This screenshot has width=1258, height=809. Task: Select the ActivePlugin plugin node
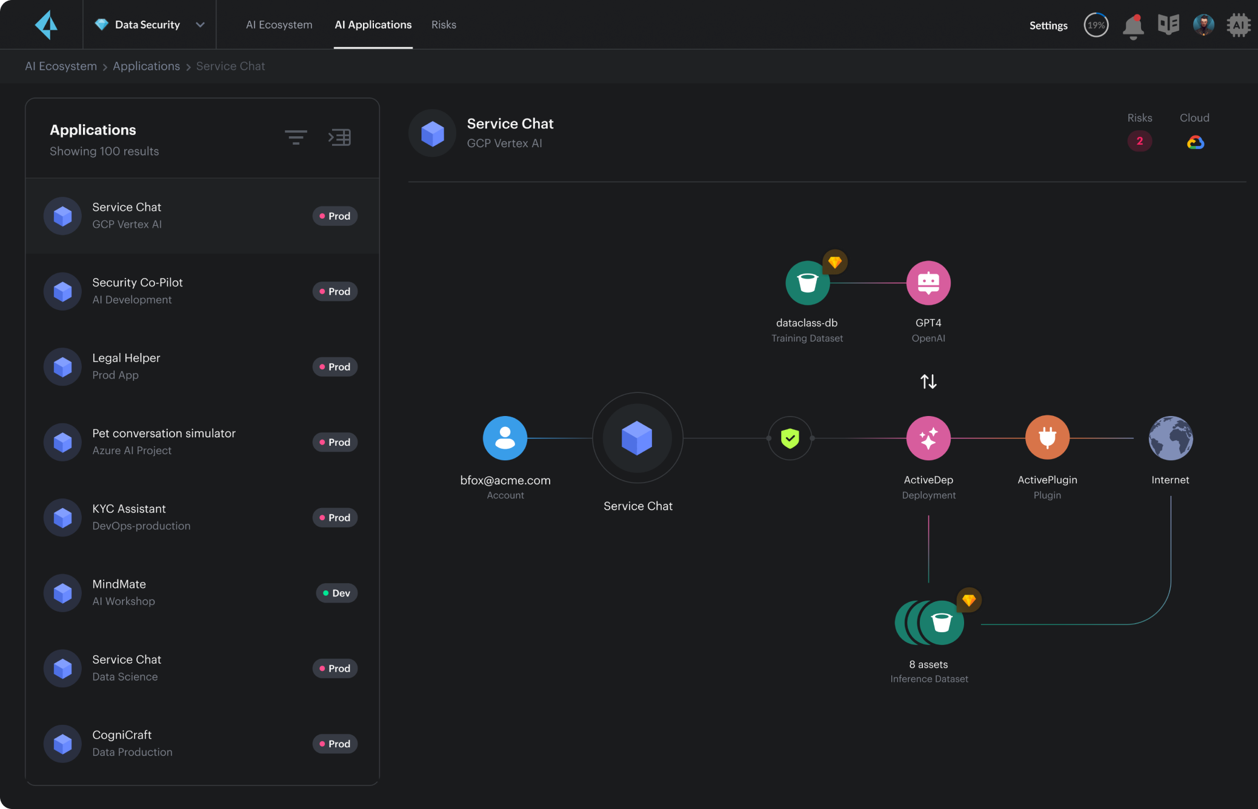pyautogui.click(x=1047, y=437)
